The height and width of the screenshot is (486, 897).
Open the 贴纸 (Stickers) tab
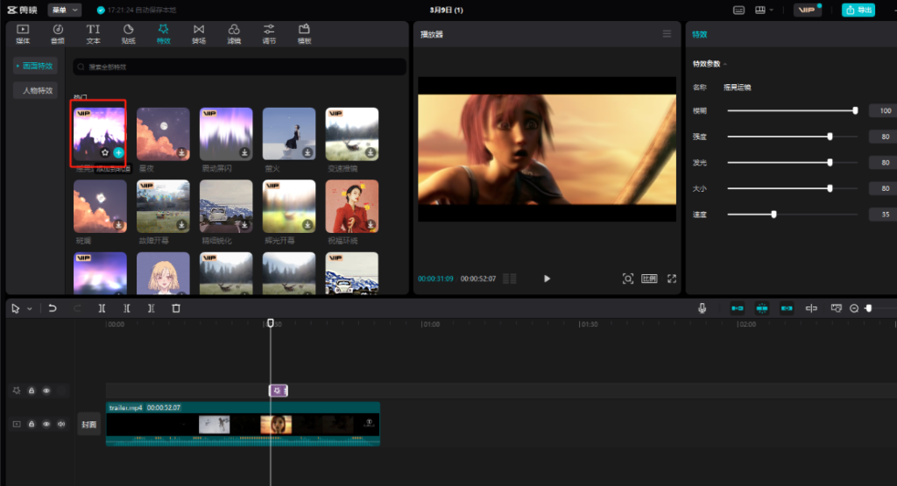coord(129,34)
